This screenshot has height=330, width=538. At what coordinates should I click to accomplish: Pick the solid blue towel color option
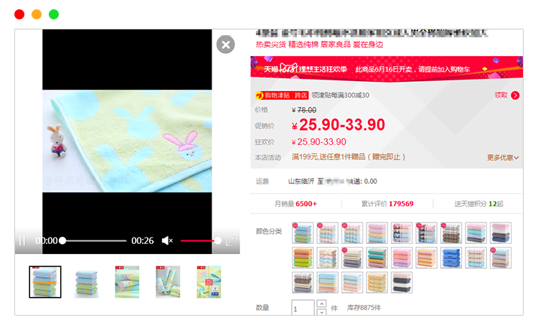click(x=450, y=258)
